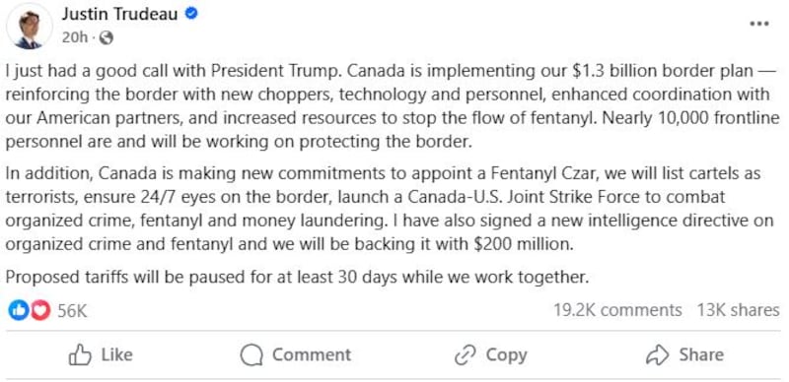Click the Share button label

coord(701,354)
